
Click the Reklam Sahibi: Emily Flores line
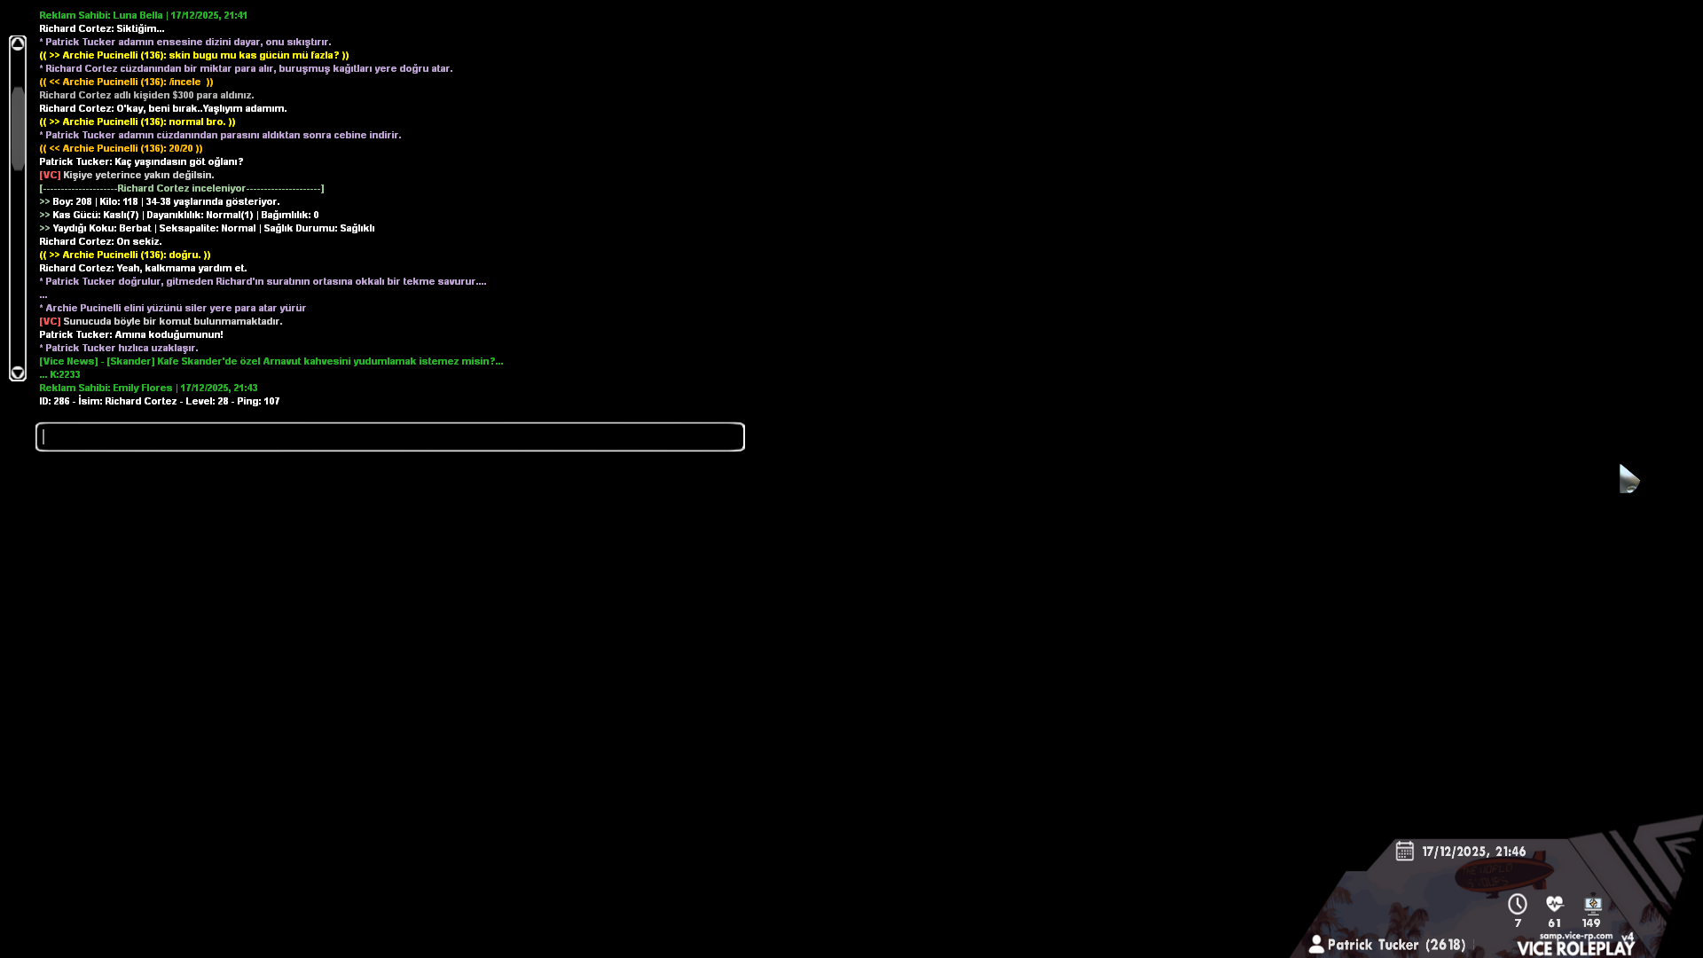148,388
